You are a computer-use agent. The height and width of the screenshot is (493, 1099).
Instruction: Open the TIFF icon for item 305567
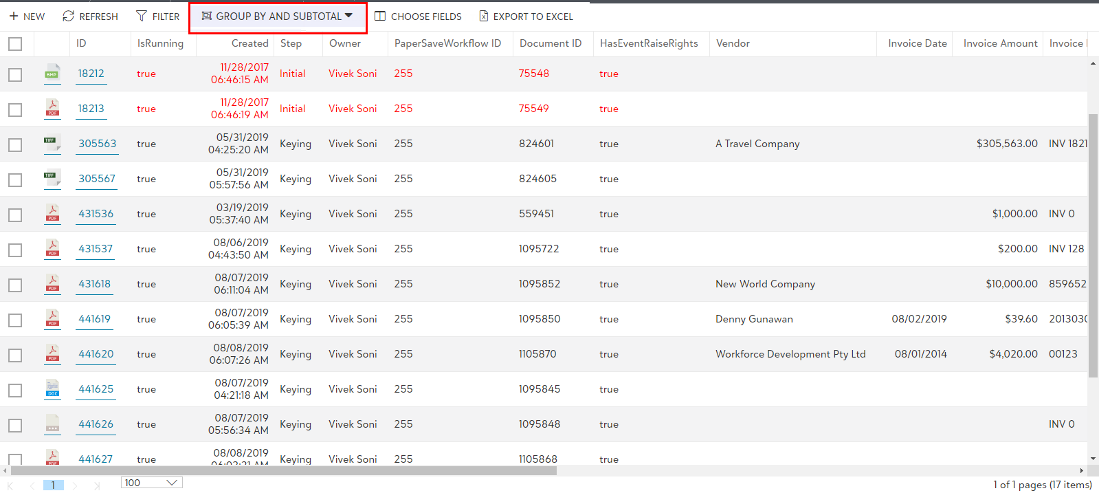coord(52,179)
